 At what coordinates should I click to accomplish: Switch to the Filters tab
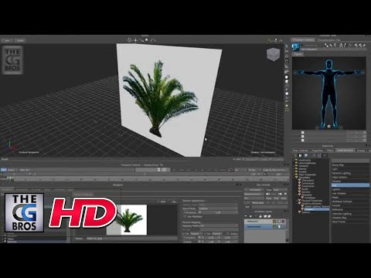coord(330,151)
